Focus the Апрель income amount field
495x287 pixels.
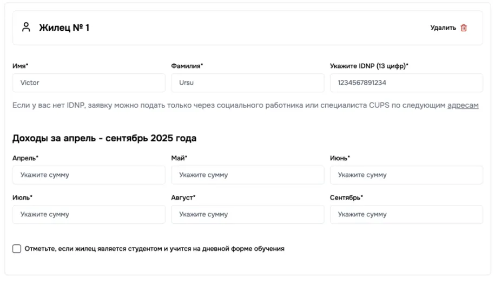(89, 175)
